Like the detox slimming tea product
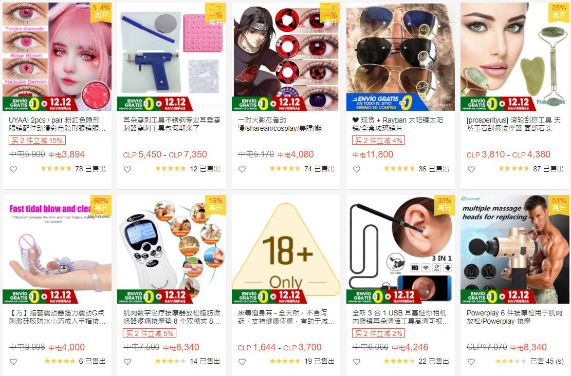Viewport: 571px width, 376px height. point(242,362)
